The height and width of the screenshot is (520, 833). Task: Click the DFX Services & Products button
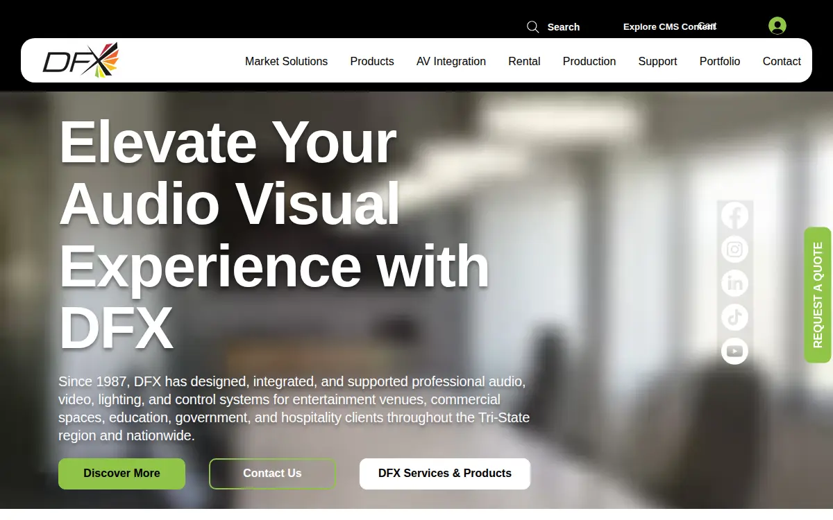point(445,474)
